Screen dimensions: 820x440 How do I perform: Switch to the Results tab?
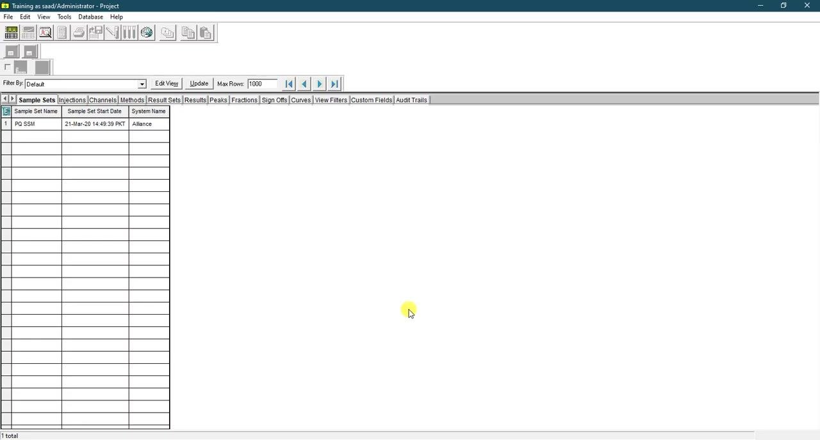click(x=195, y=100)
